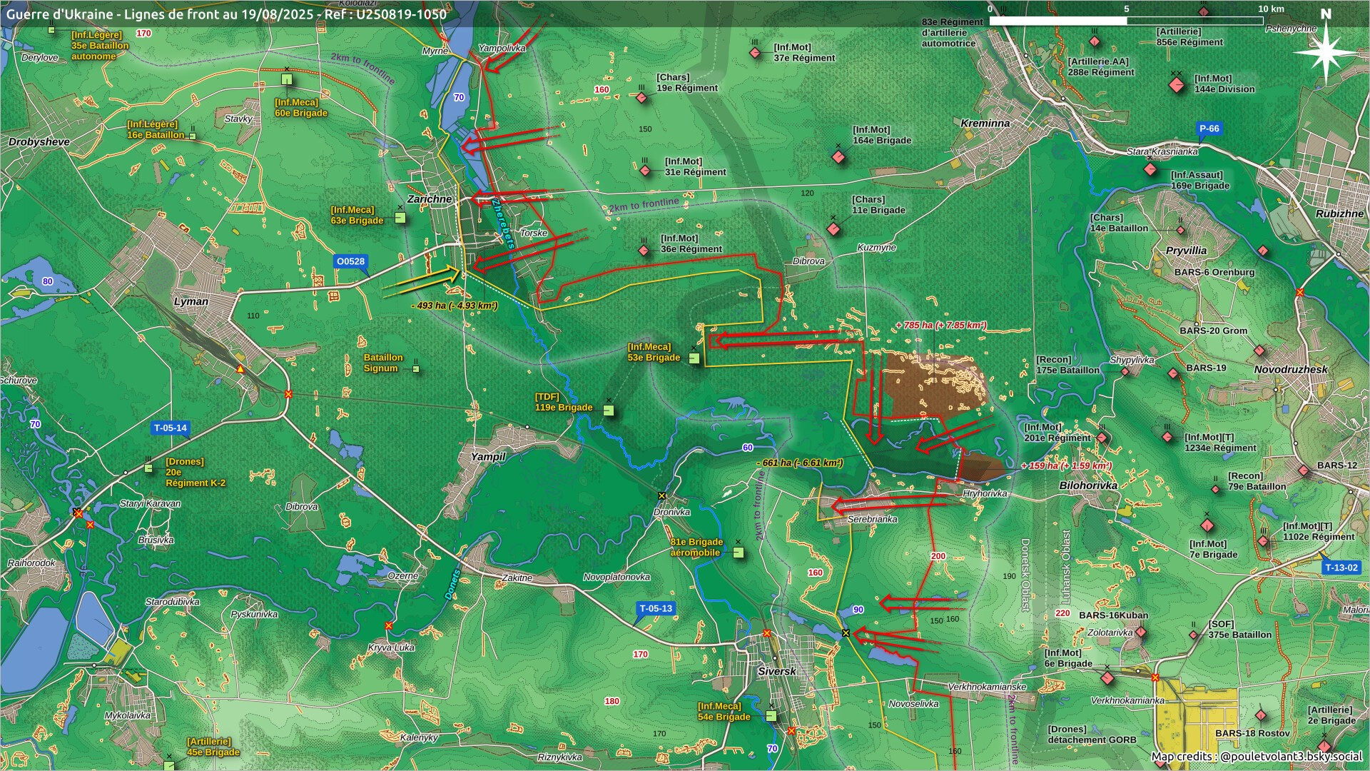
Task: Click the Rubizhne city label
Action: [x=1339, y=213]
